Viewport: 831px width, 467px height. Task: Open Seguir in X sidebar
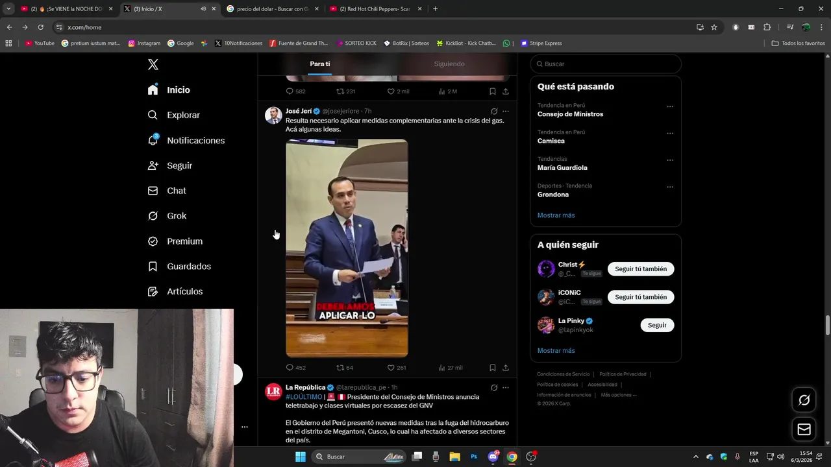click(x=169, y=165)
